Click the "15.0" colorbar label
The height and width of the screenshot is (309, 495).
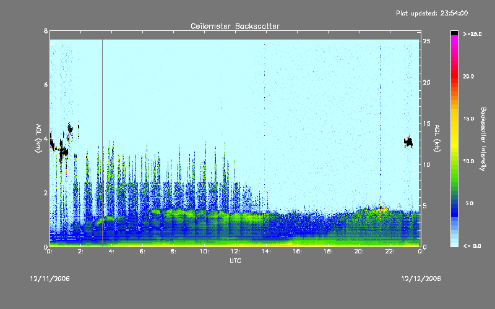point(468,119)
